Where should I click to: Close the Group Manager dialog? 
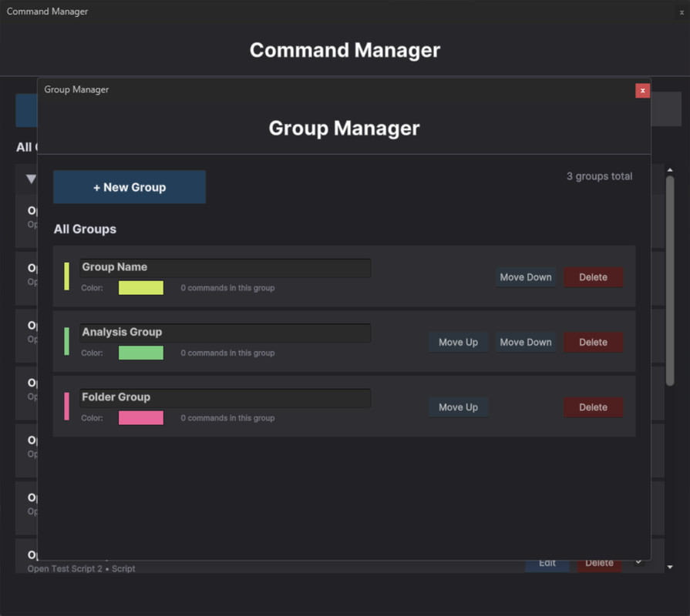[642, 90]
